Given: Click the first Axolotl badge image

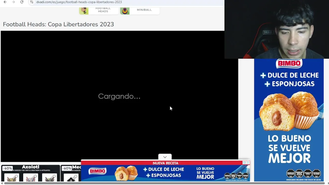Looking at the screenshot, I should coord(12,178).
